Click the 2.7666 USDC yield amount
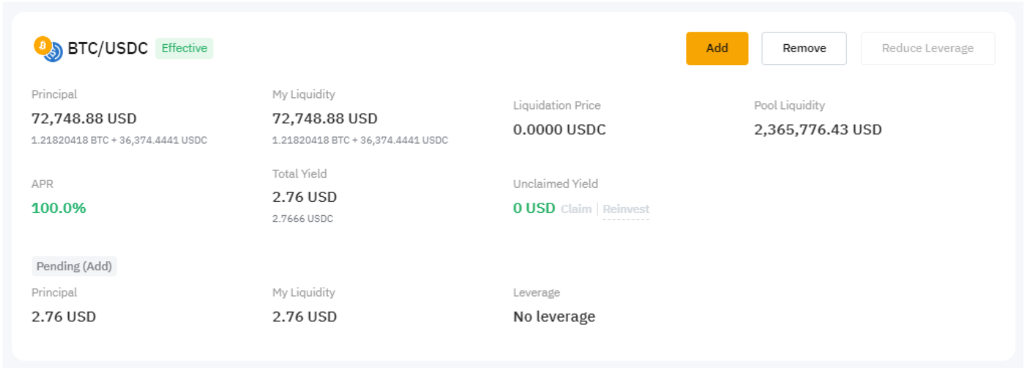The height and width of the screenshot is (369, 1027). coord(302,219)
